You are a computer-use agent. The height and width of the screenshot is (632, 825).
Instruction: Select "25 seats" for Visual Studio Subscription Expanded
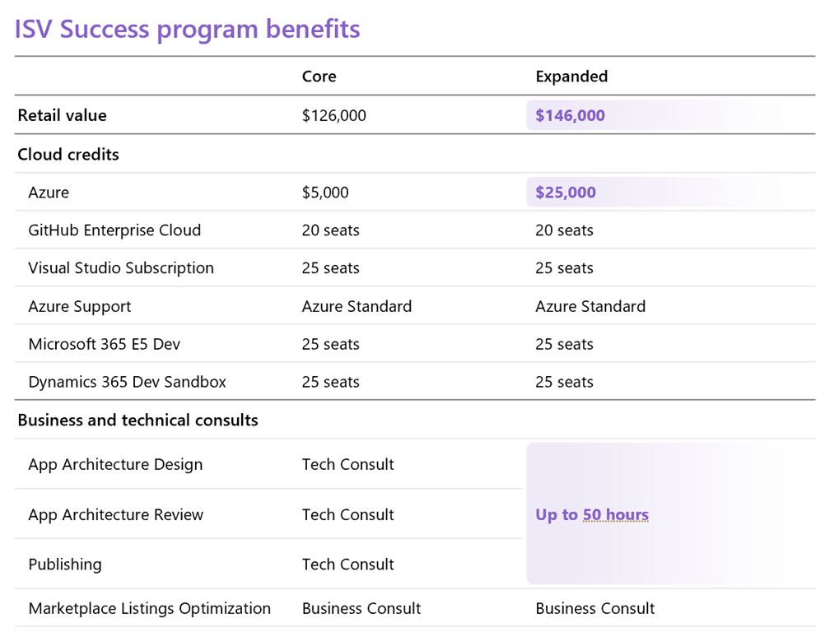click(x=565, y=268)
